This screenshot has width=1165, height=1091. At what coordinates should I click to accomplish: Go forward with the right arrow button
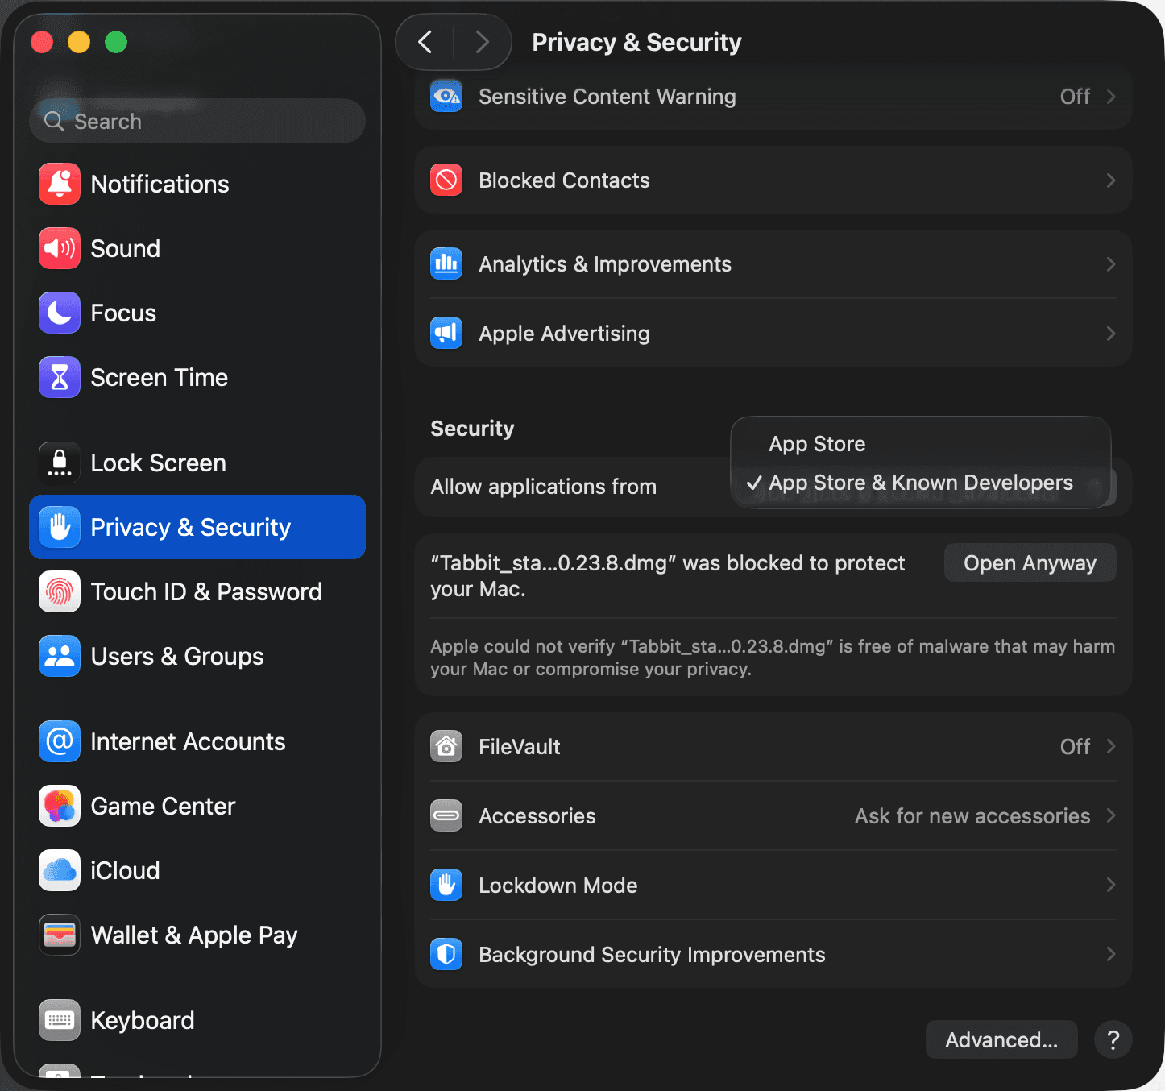[482, 42]
